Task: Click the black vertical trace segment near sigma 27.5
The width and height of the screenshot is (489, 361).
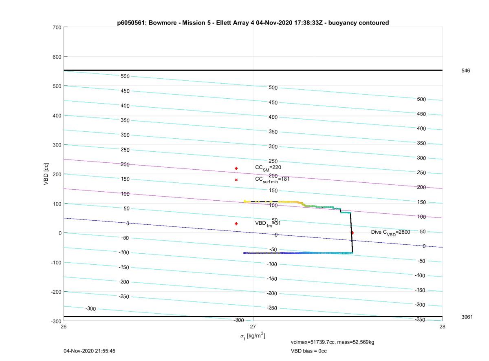Action: click(x=351, y=233)
